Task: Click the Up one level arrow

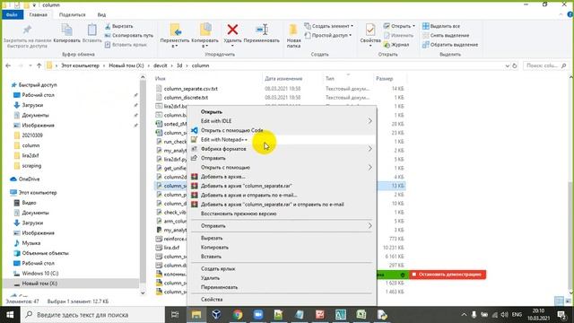Action: (39, 65)
